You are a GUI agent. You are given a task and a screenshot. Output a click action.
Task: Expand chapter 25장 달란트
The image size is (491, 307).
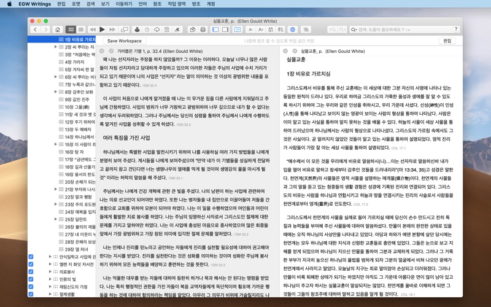click(55, 219)
